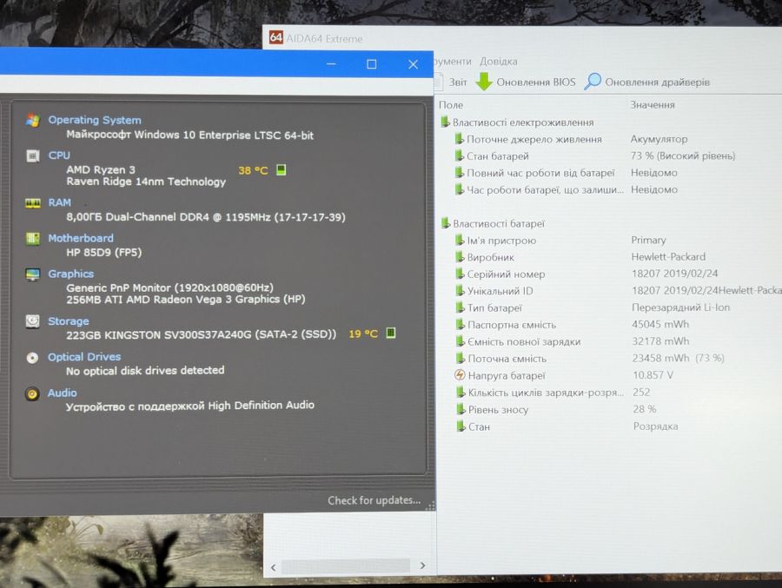Click the RAM module icon in Speccy

click(33, 203)
